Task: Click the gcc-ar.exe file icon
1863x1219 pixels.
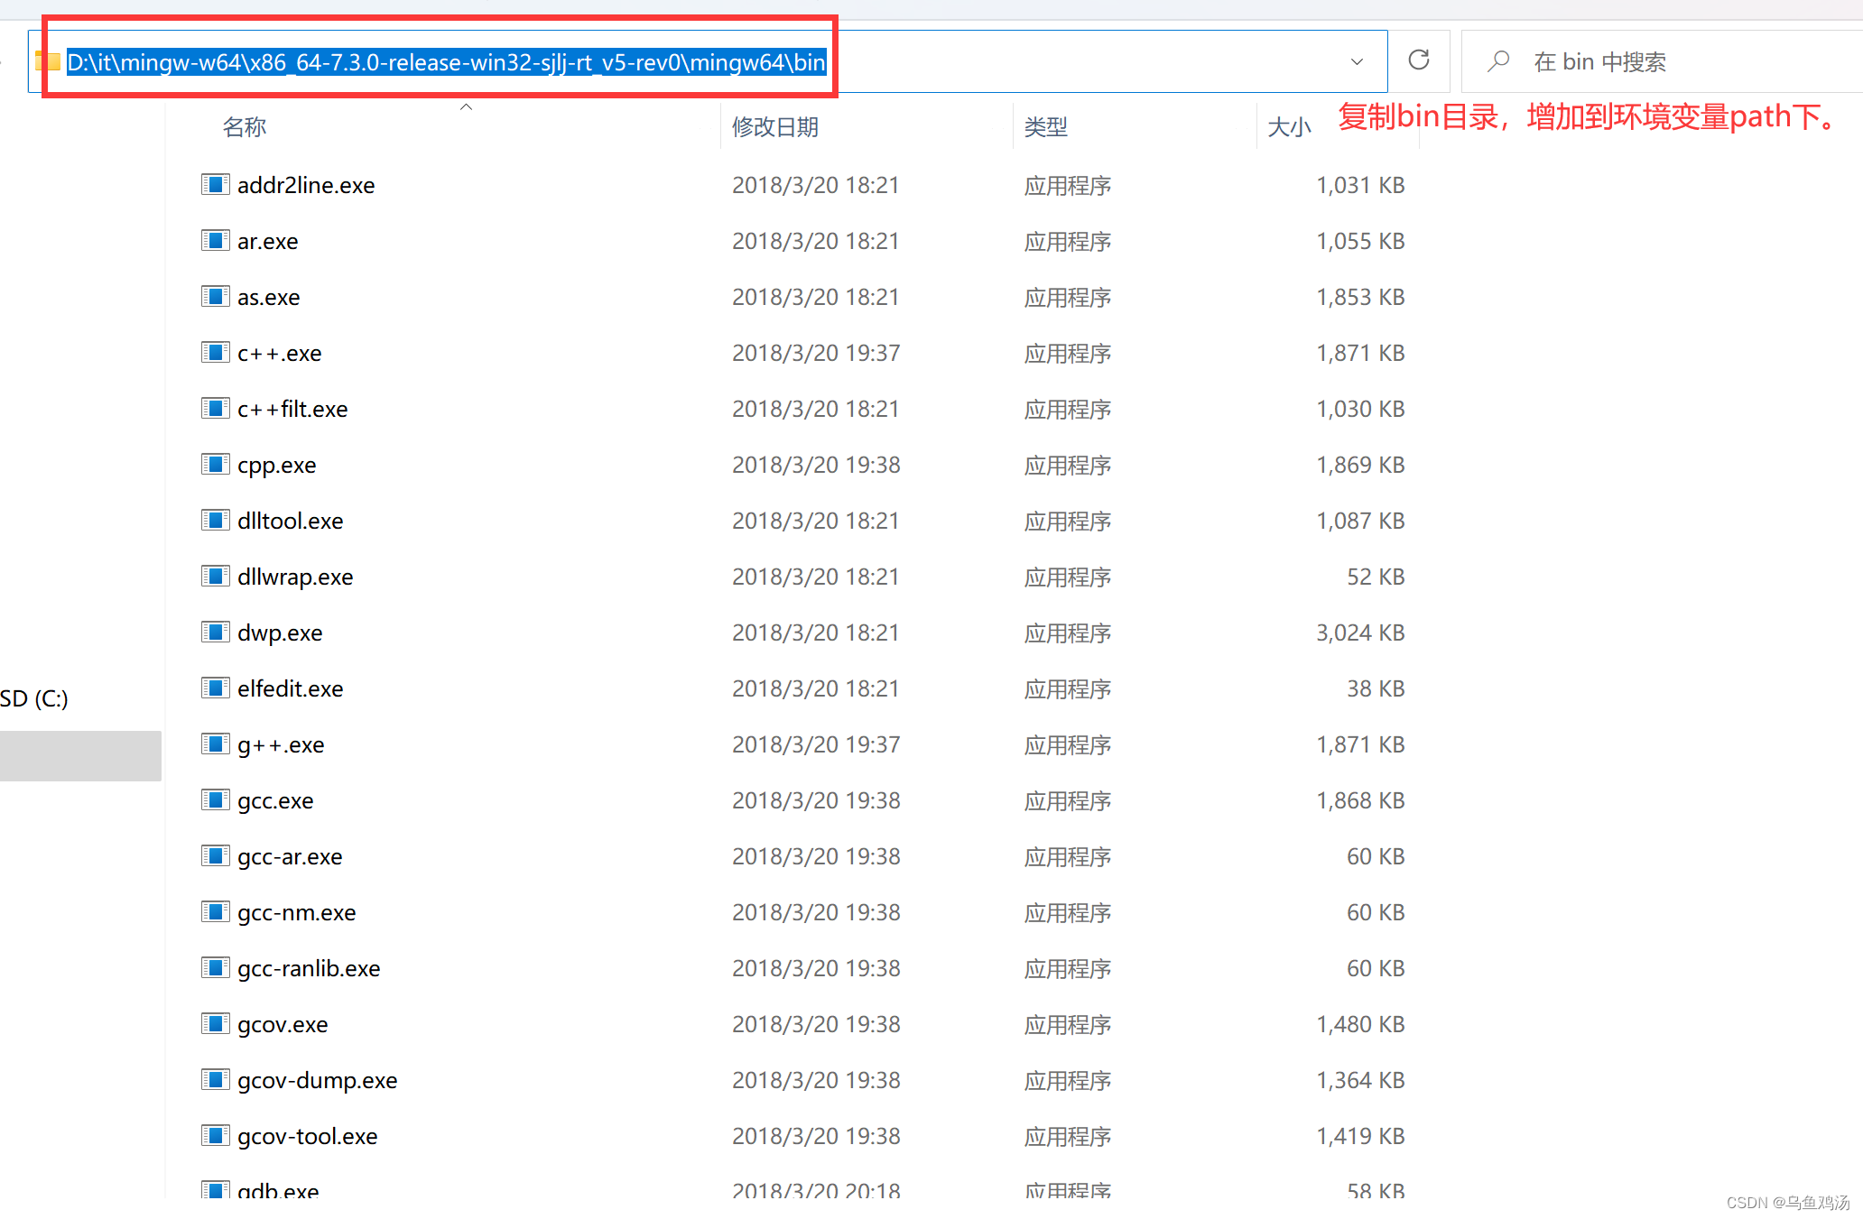Action: (215, 855)
